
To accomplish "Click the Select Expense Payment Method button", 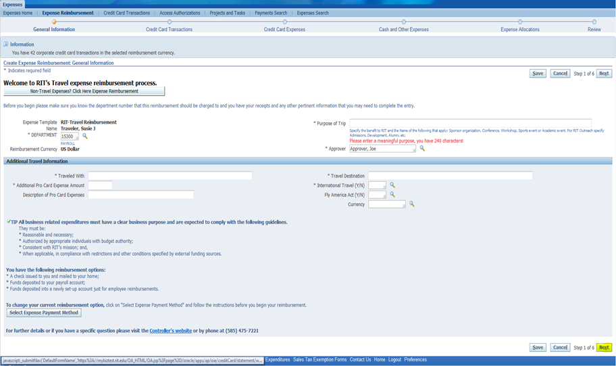I will tap(44, 313).
